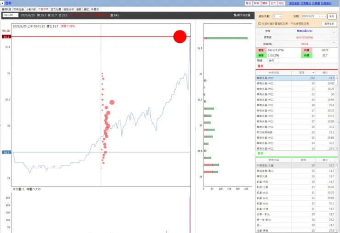Select the sellers row 中國信託-三重
Screen dimensions: 340x233
295,165
